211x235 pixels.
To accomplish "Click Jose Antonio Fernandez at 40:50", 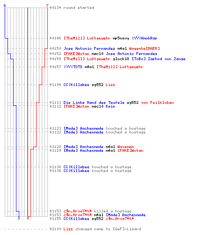I will coord(89,48).
